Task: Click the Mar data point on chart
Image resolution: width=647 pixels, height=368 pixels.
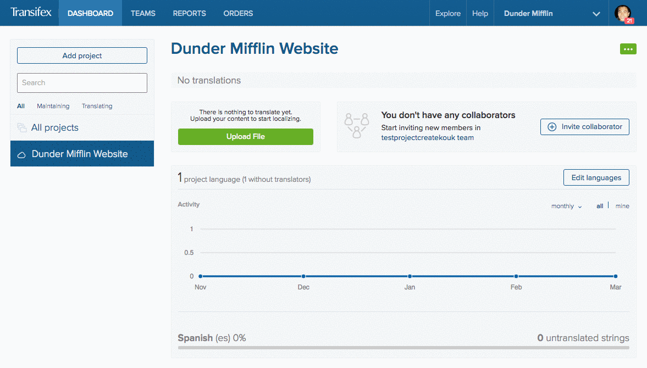Action: [616, 276]
